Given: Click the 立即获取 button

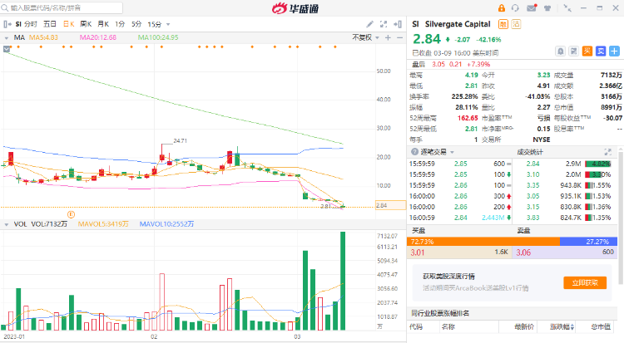Looking at the screenshot, I should point(585,282).
